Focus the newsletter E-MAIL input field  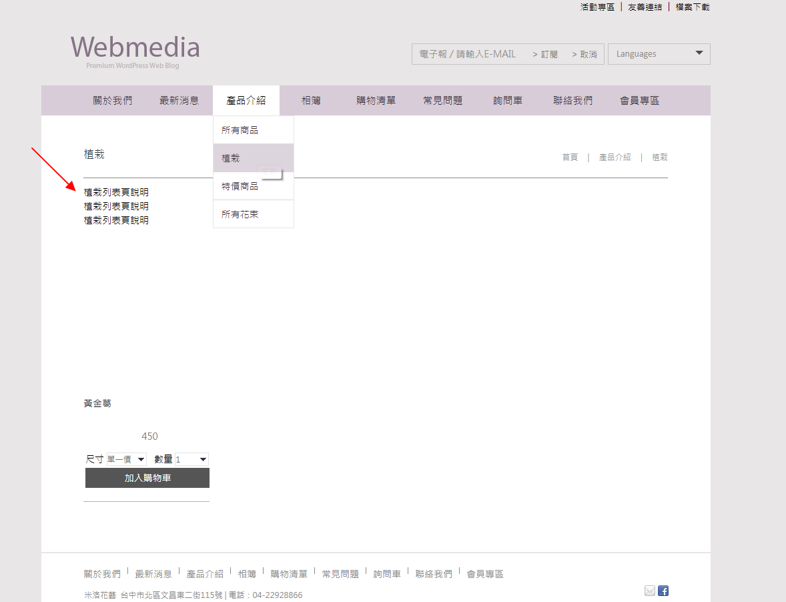click(470, 54)
